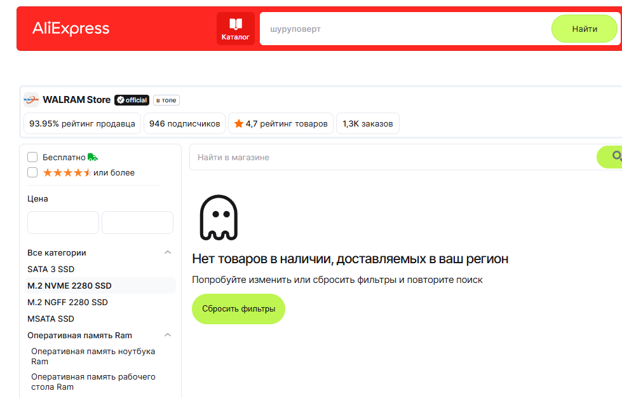Click the 93.95% рейтинг продавца chip
This screenshot has height=398, width=622.
(x=82, y=123)
